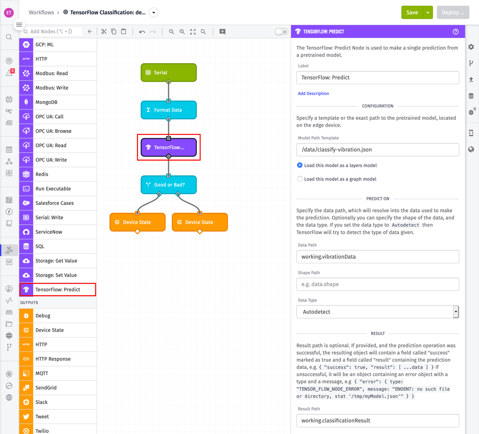Image resolution: width=479 pixels, height=434 pixels.
Task: Flip the toggle switch above the canvas
Action: (281, 31)
